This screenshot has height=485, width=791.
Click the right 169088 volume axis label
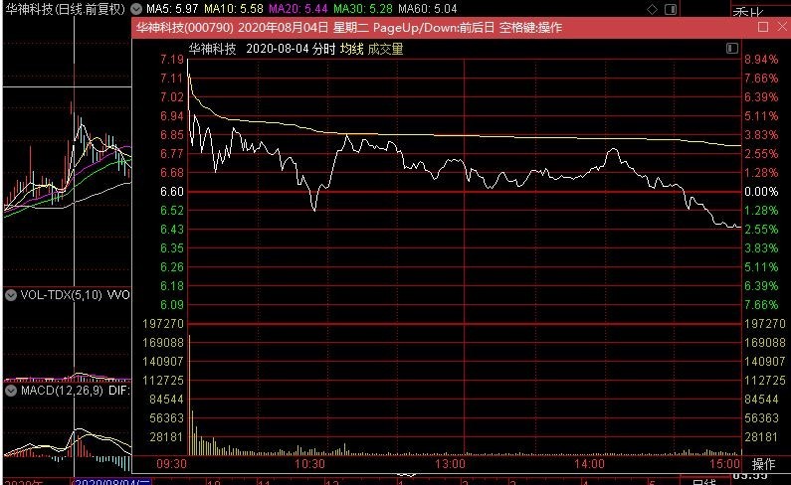[x=765, y=343]
